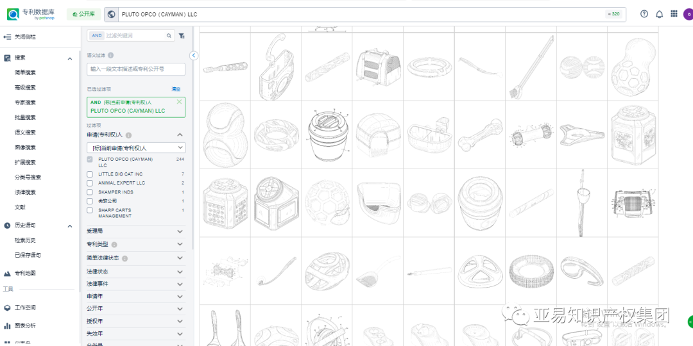Click the AND operator tag in filter box
Screen dimensions: 693x346
point(97,36)
